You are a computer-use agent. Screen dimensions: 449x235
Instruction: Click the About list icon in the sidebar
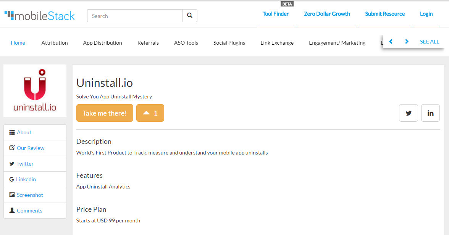point(12,132)
